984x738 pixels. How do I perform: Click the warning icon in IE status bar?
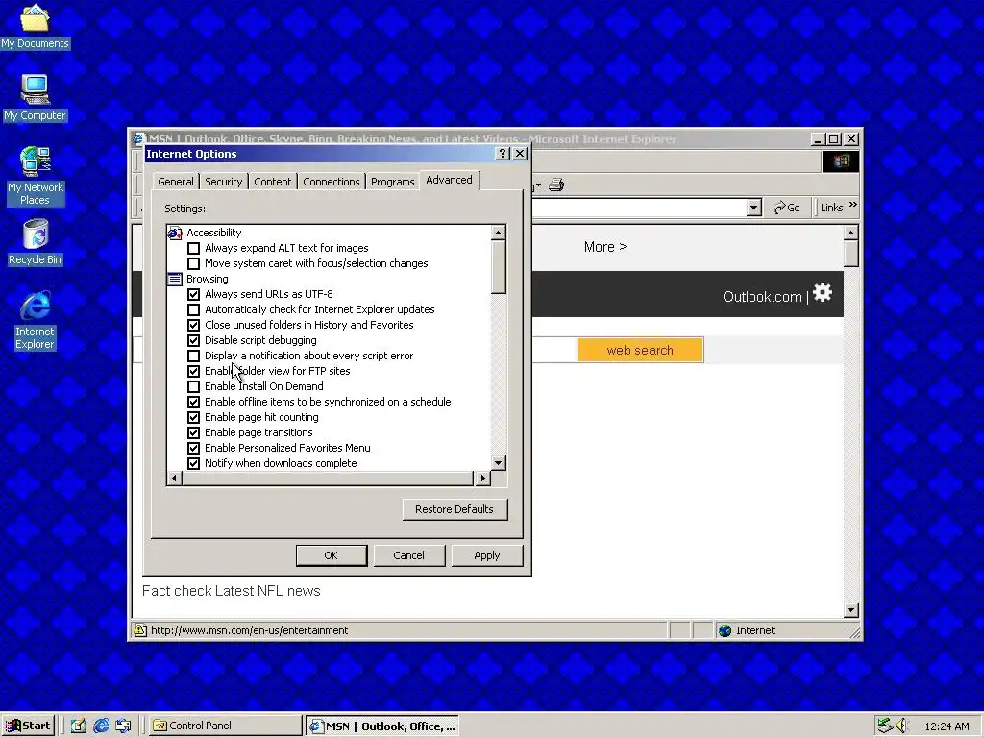pos(140,630)
